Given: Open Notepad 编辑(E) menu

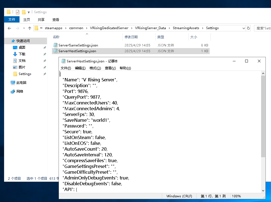Looking at the screenshot, I should click(x=80, y=68).
